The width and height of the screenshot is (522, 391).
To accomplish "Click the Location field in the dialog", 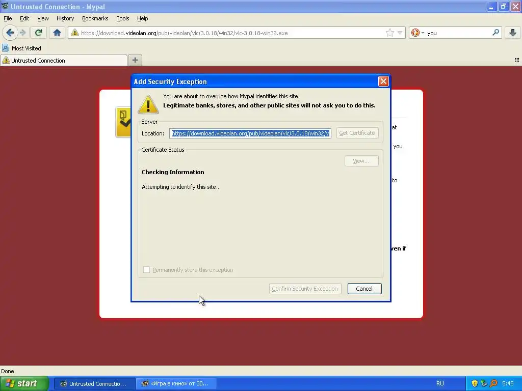I will (250, 133).
